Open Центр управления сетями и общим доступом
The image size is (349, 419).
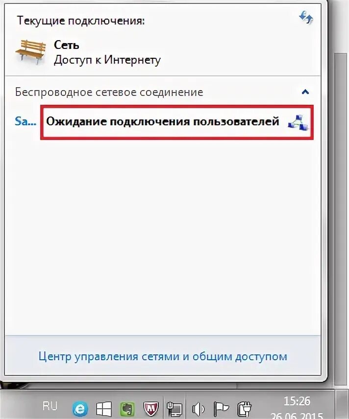[x=163, y=356]
